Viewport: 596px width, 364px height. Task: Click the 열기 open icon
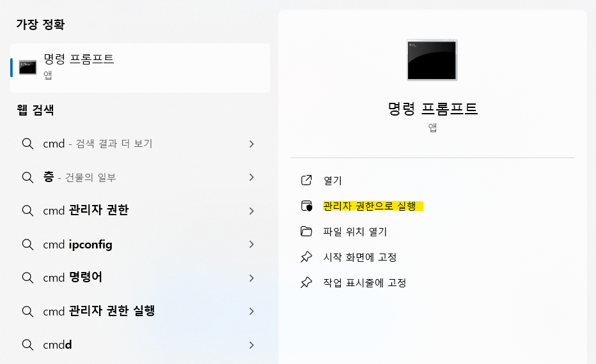point(306,180)
